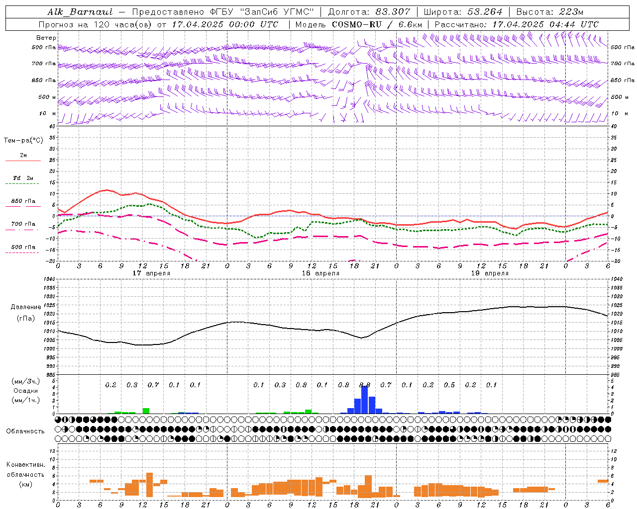Click the black pressure curve line

click(333, 330)
